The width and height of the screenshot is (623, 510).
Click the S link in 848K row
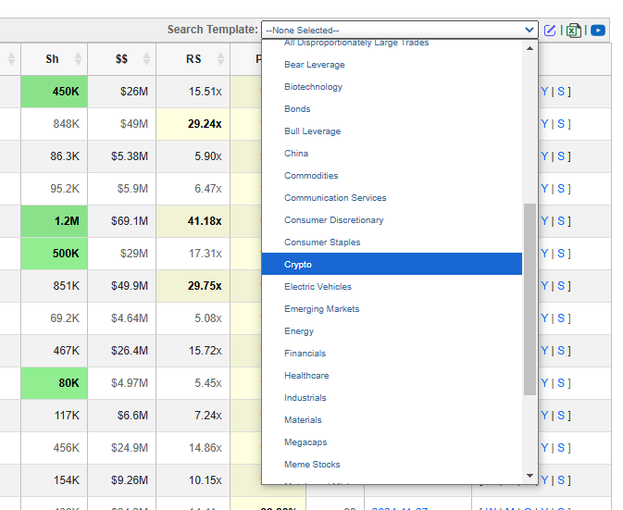[561, 124]
